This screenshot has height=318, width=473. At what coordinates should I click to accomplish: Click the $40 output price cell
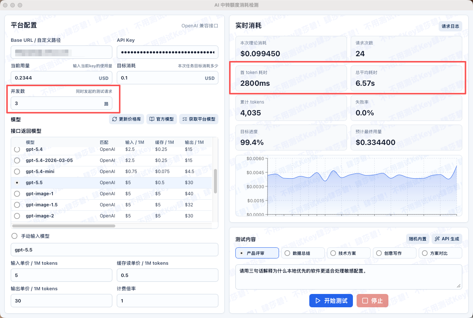(x=189, y=194)
